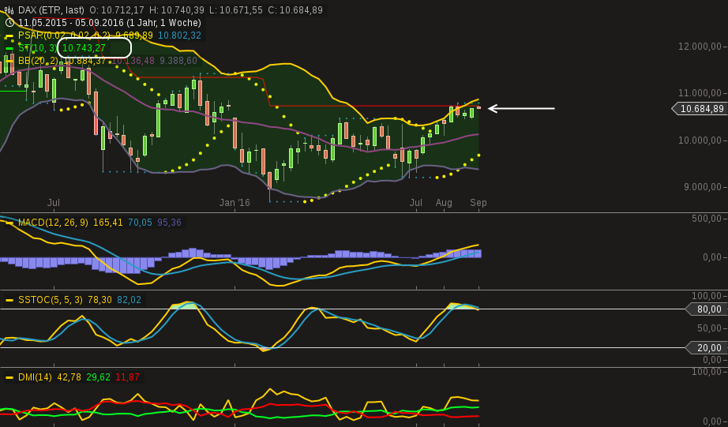
Task: Click the SSTOC legend marker
Action: click(x=9, y=300)
